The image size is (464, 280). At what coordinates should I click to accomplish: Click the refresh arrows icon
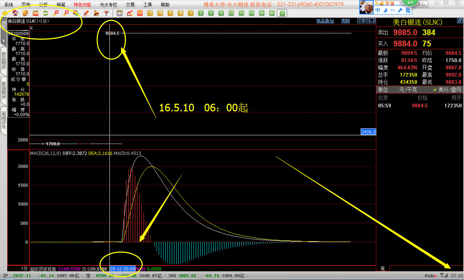tap(46, 13)
